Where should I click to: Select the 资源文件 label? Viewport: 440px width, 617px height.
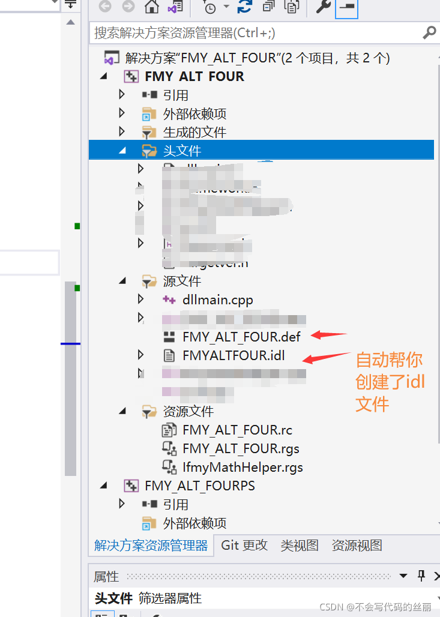[x=188, y=412]
